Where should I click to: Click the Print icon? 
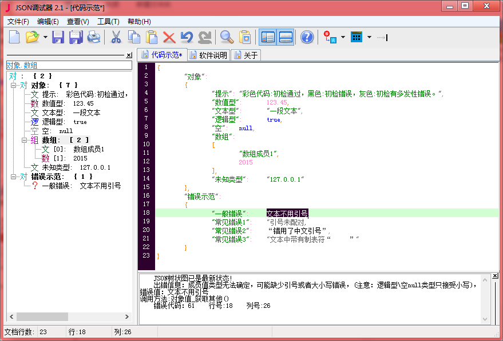[x=94, y=37]
